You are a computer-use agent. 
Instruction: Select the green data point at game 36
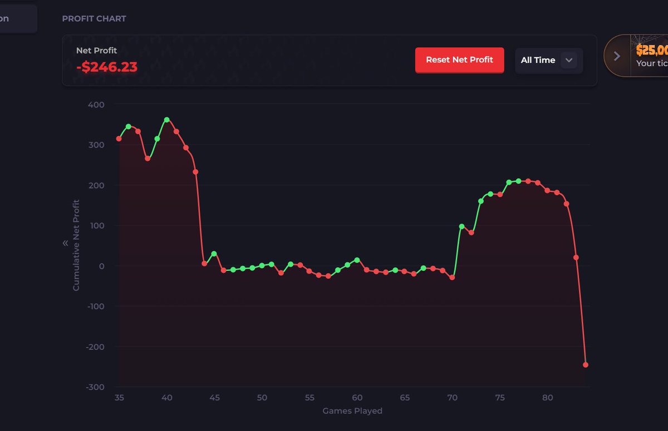129,126
